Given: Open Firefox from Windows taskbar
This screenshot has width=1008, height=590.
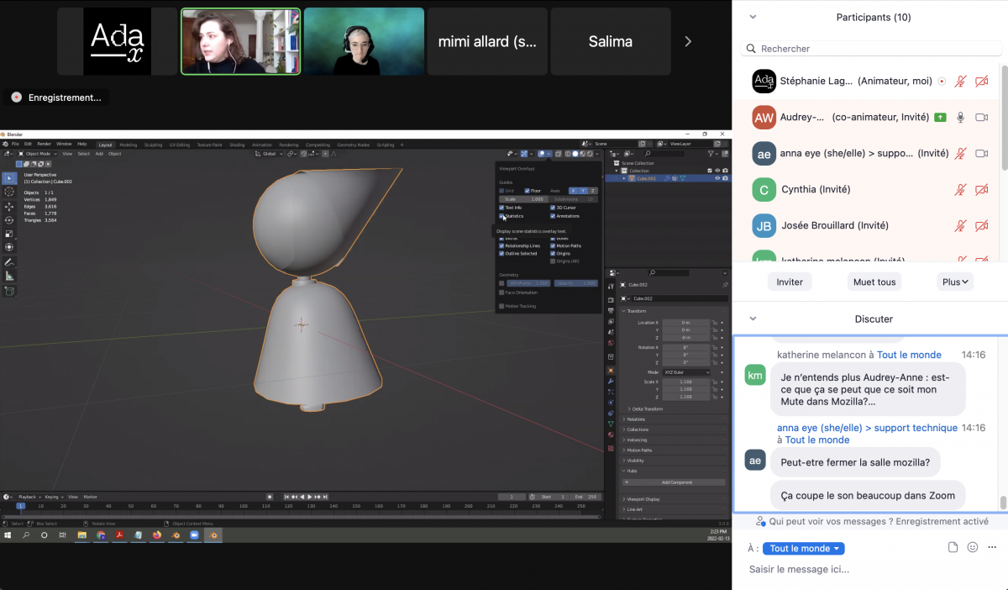Looking at the screenshot, I should [x=157, y=535].
